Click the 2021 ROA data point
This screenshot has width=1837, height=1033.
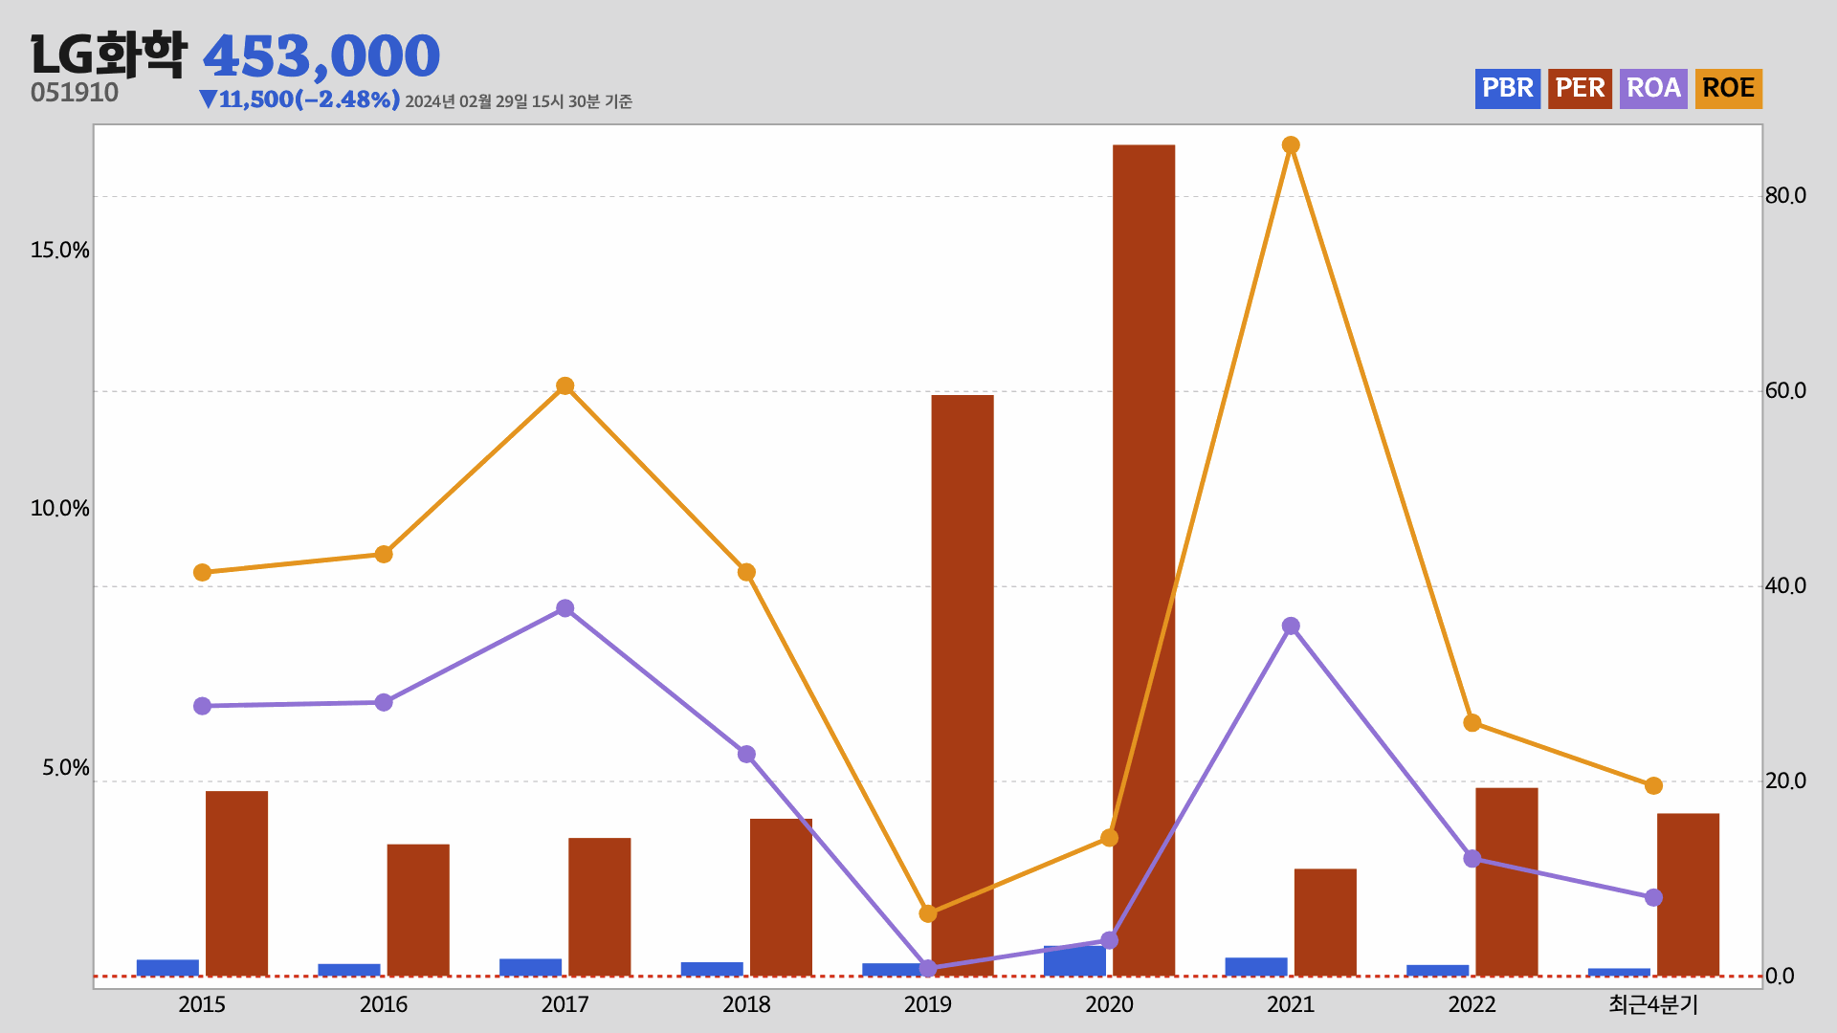(x=1291, y=626)
